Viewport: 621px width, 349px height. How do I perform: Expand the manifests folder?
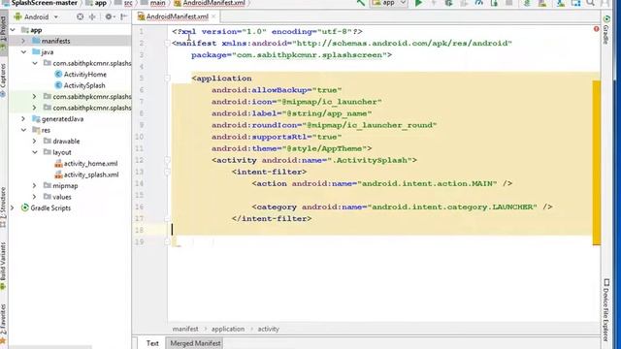[x=23, y=41]
